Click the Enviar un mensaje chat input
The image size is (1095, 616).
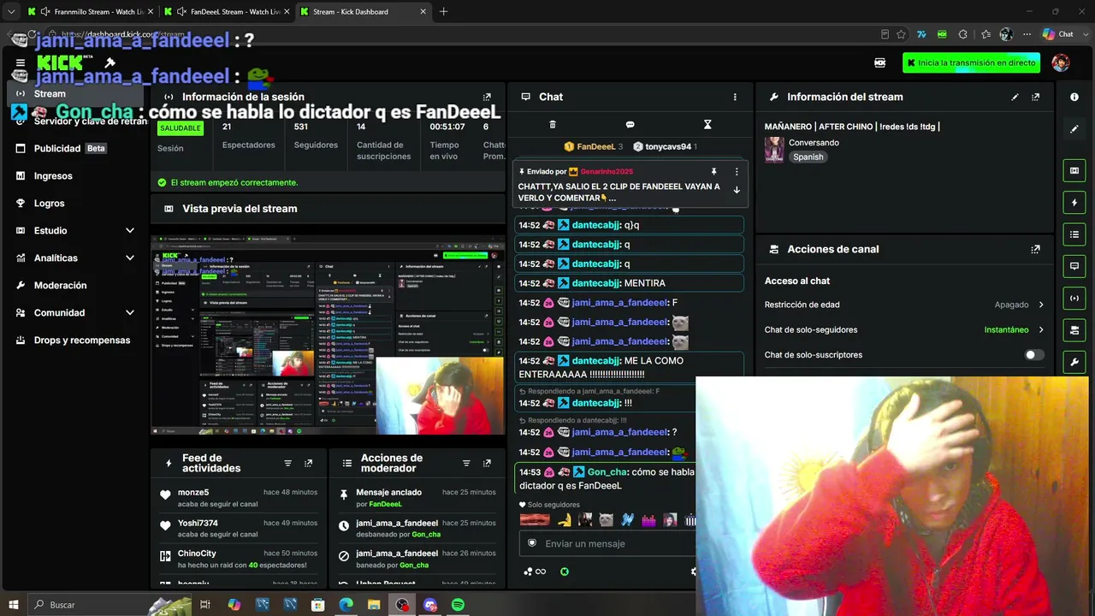tap(607, 544)
